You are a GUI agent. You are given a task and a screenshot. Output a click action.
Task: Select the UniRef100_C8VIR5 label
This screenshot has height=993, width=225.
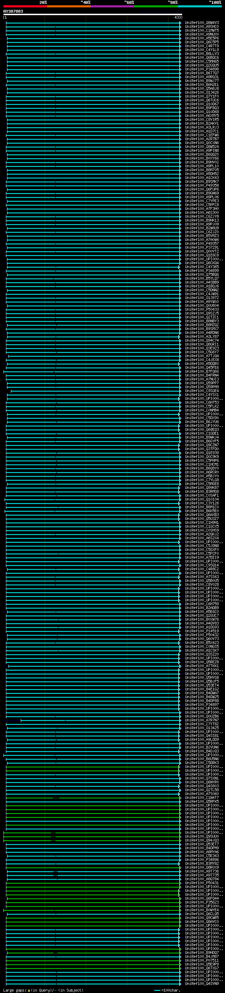(202, 119)
